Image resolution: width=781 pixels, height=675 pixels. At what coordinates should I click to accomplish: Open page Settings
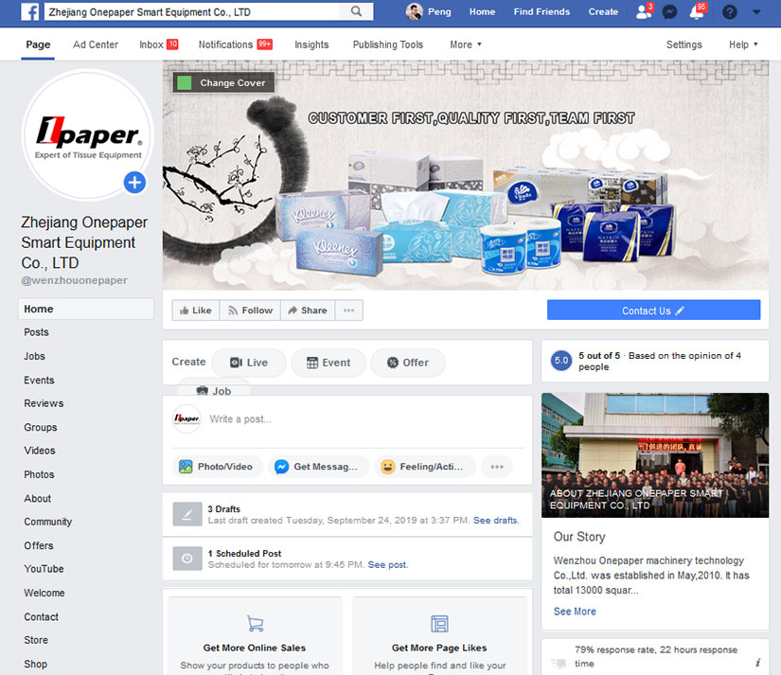click(683, 44)
